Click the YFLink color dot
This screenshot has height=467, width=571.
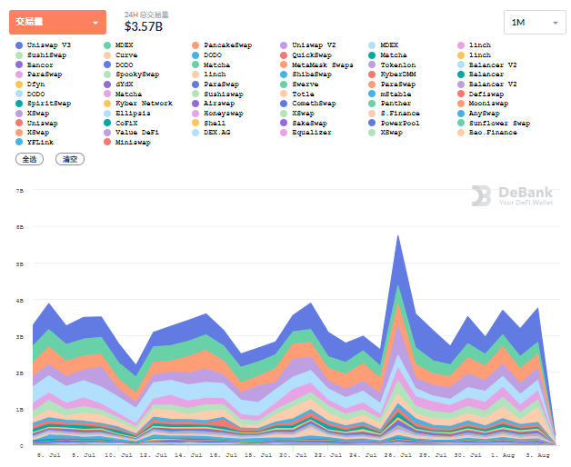pyautogui.click(x=19, y=142)
